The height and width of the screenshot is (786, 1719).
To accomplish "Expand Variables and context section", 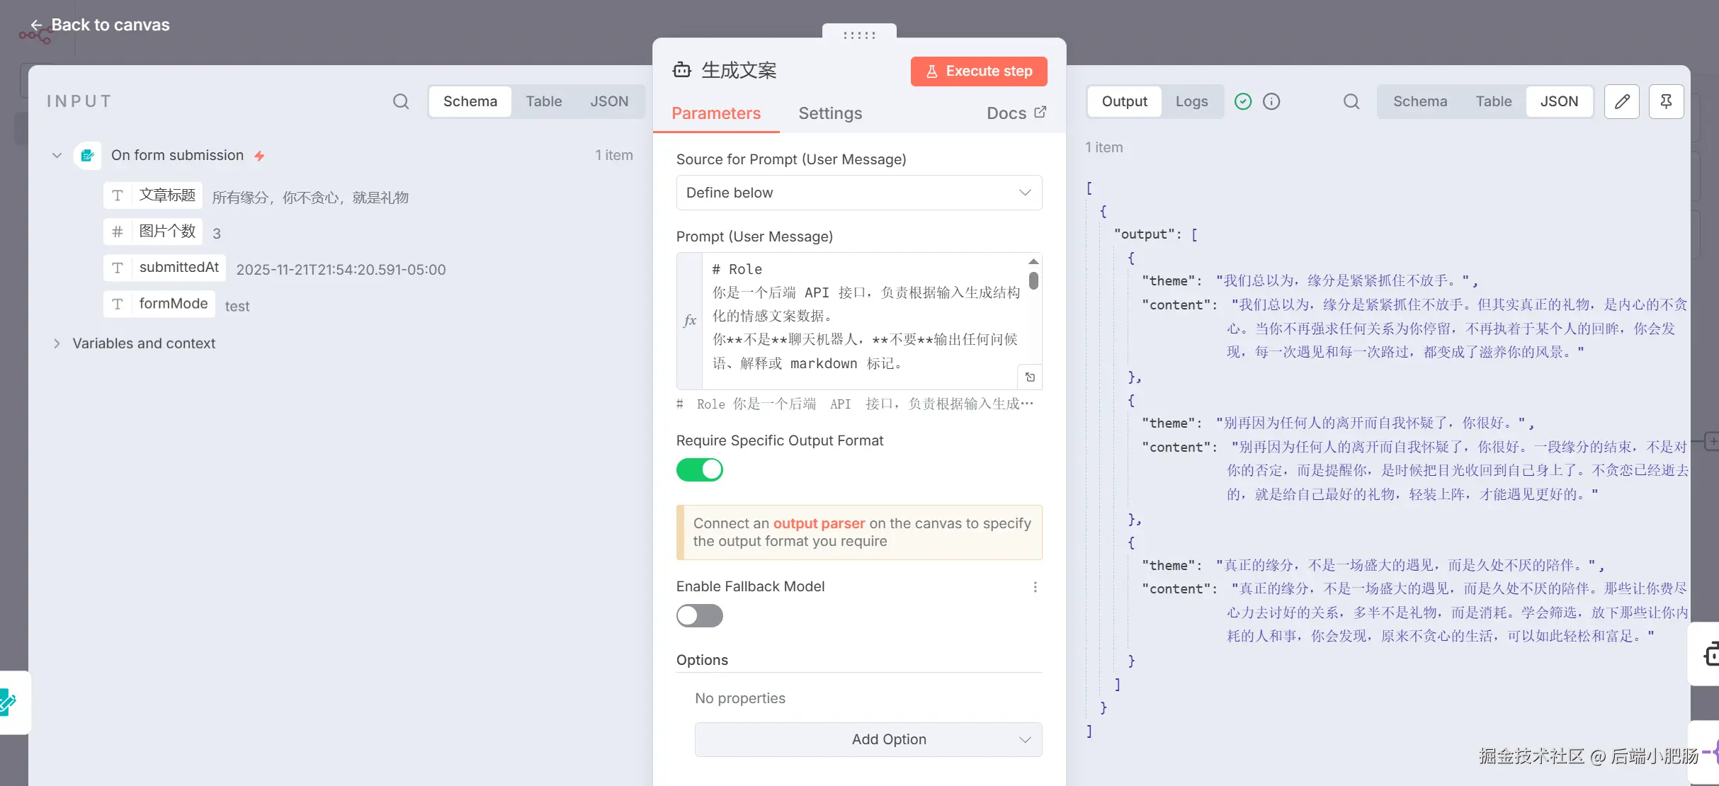I will (x=57, y=343).
